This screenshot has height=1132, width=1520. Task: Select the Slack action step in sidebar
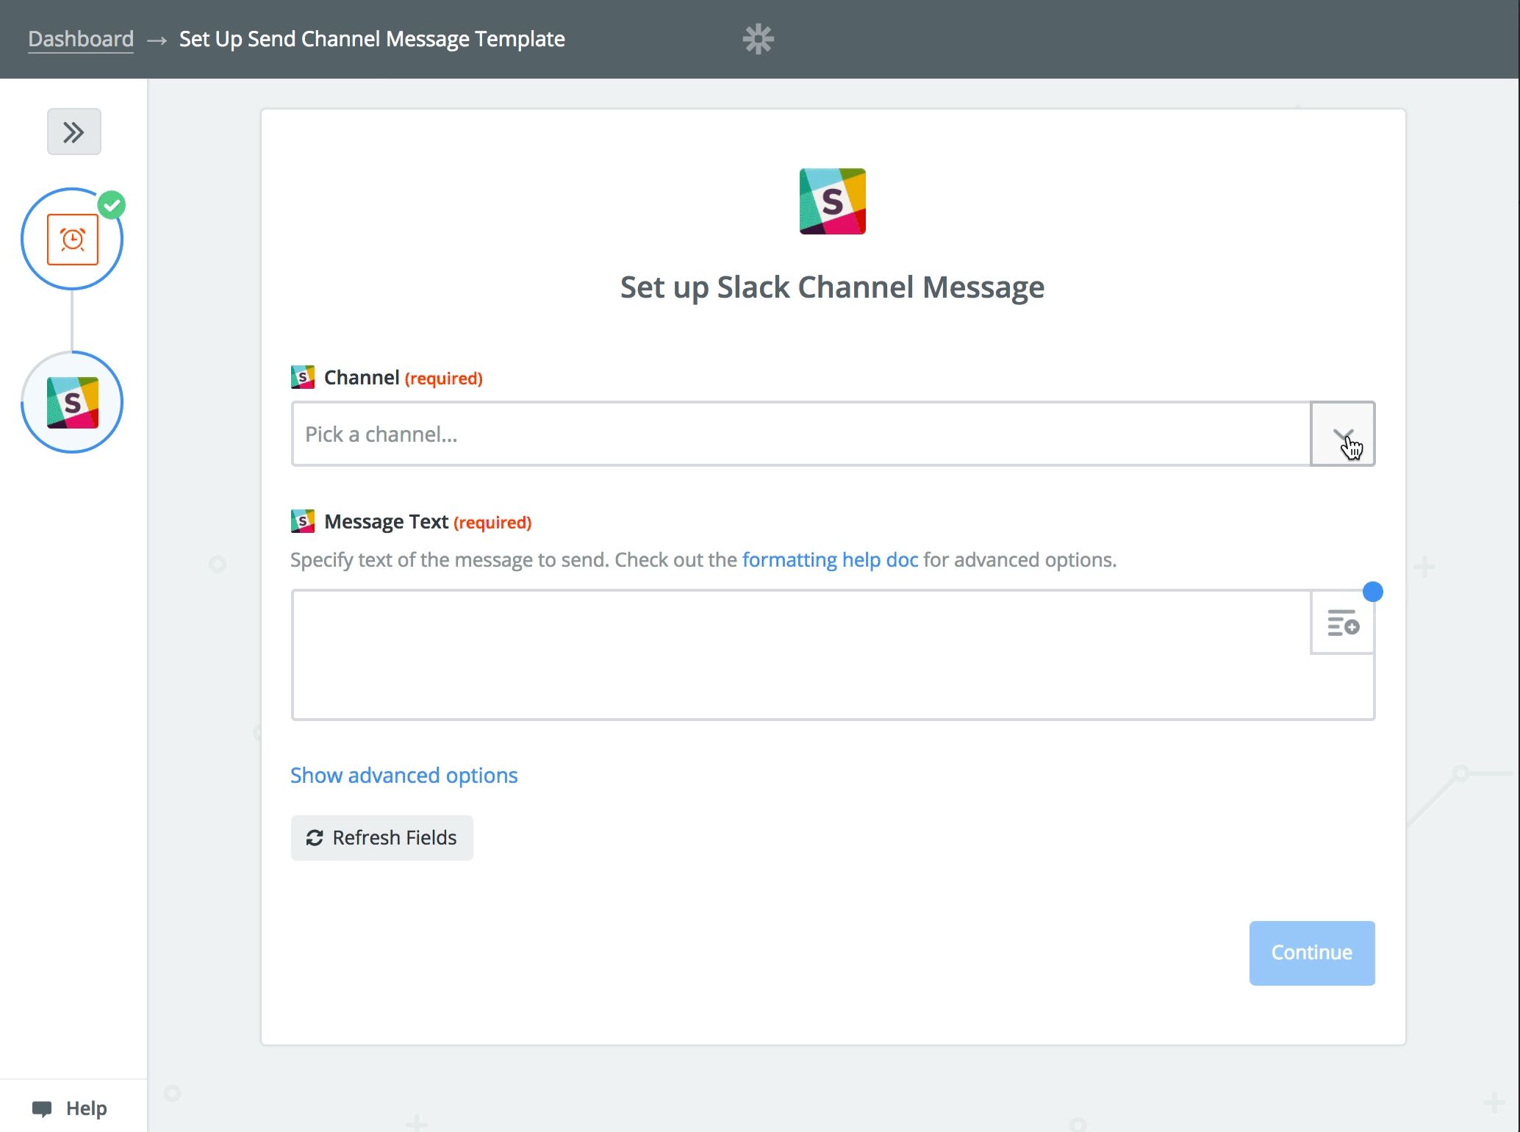tap(72, 403)
